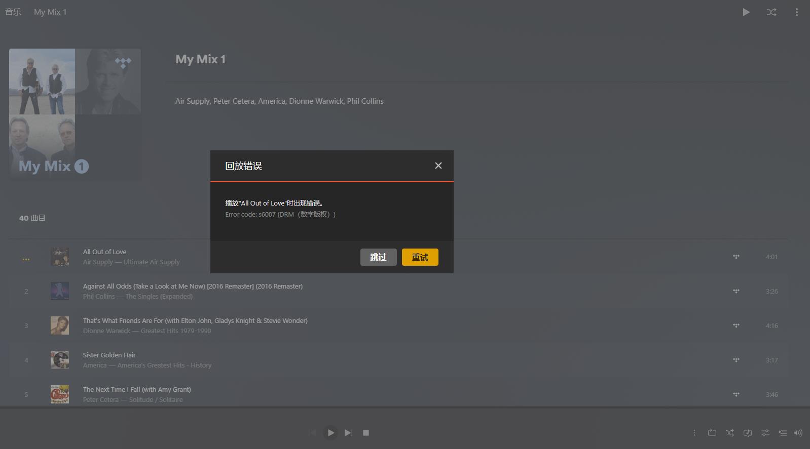
Task: Open Dionne Warwick — Greatest Hits 1979-1990
Action: [x=147, y=331]
